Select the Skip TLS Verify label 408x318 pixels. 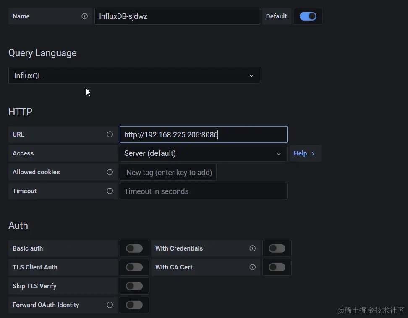pos(34,286)
